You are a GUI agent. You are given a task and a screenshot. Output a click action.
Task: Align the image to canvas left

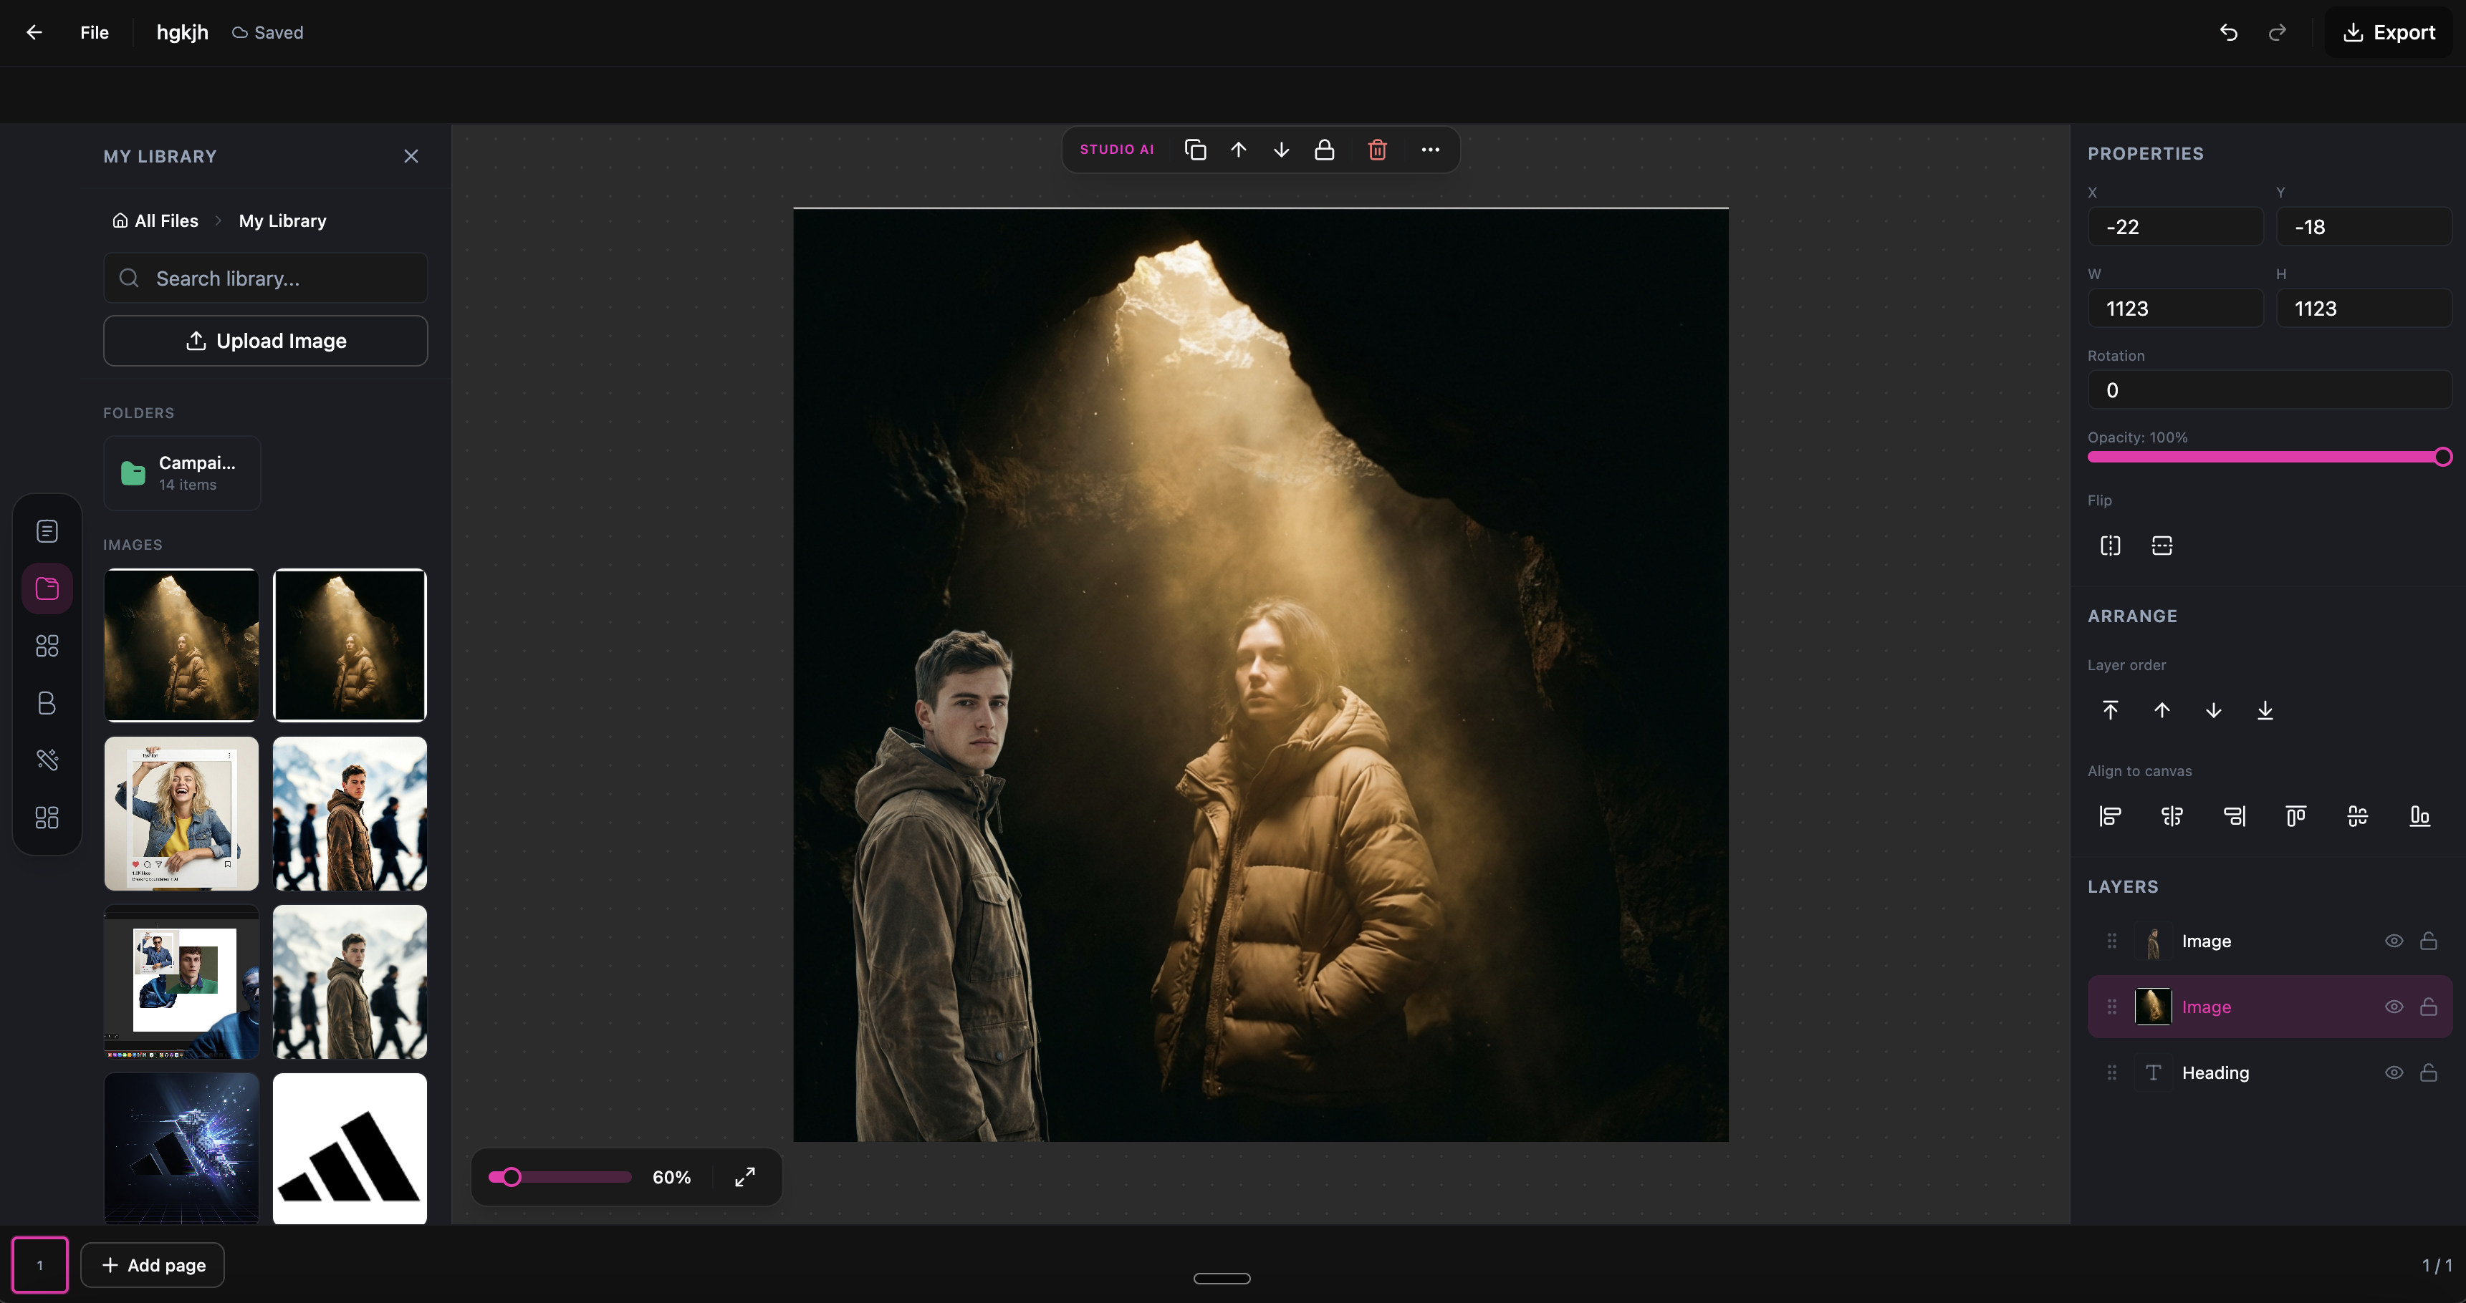coord(2110,816)
